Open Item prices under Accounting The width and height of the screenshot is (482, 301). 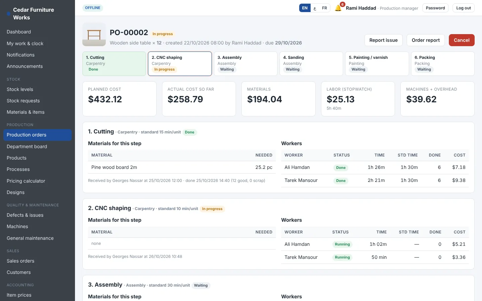click(x=37, y=295)
